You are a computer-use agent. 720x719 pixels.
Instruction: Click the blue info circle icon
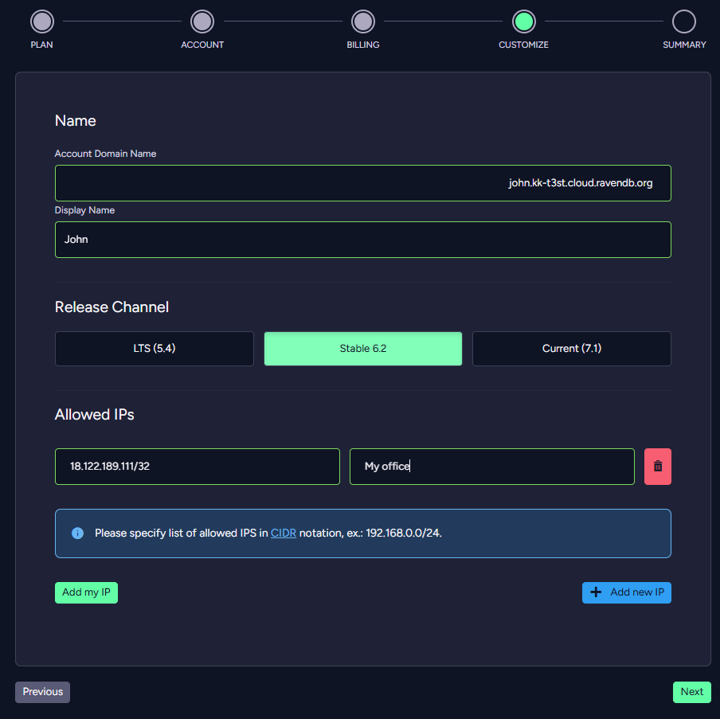point(77,533)
